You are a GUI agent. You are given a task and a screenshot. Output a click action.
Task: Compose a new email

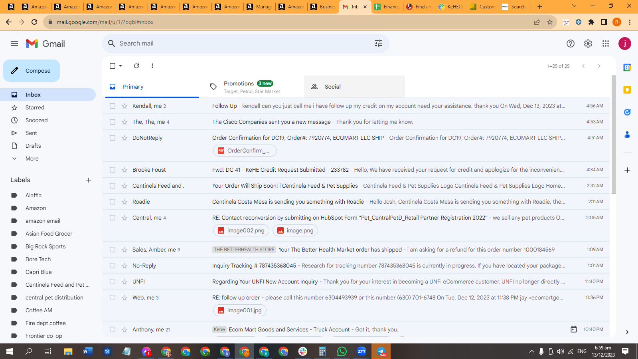pyautogui.click(x=32, y=71)
